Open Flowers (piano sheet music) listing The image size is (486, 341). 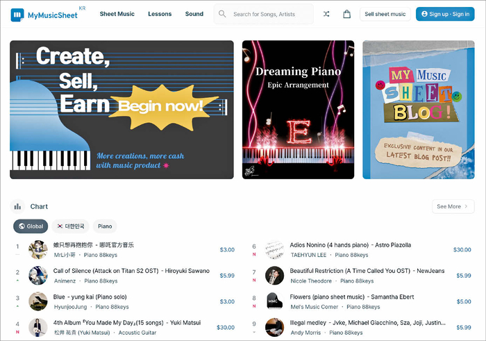click(x=352, y=297)
